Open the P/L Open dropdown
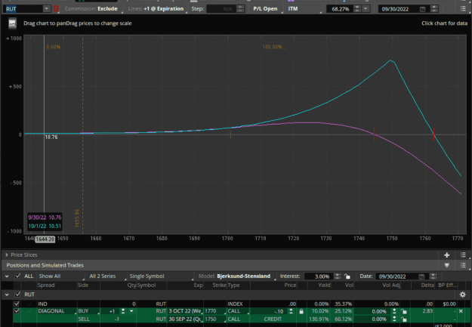This screenshot has height=327, width=472. (x=267, y=9)
